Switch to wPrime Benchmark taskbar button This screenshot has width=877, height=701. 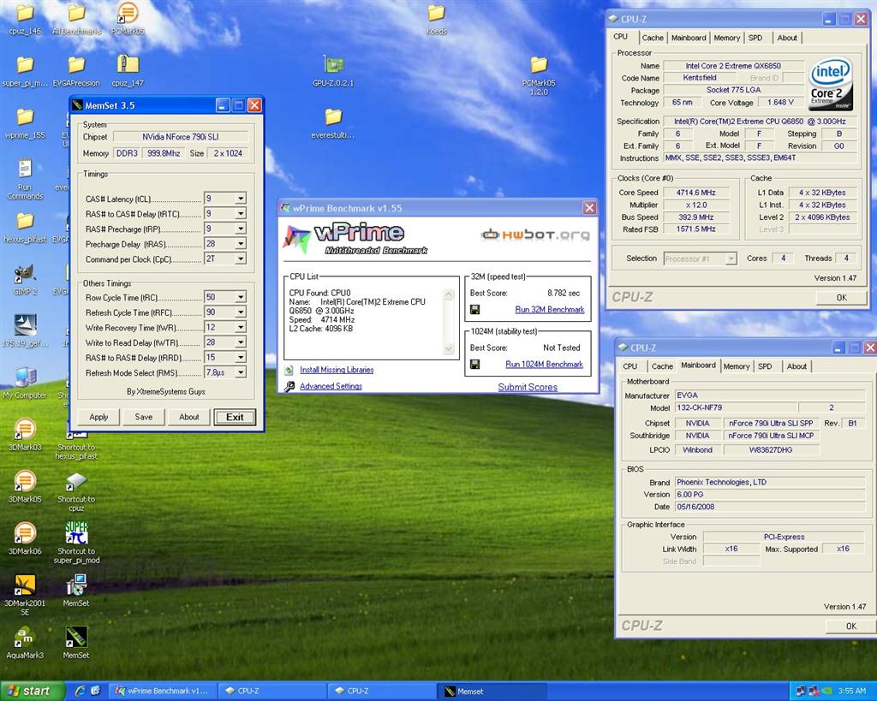tap(164, 692)
